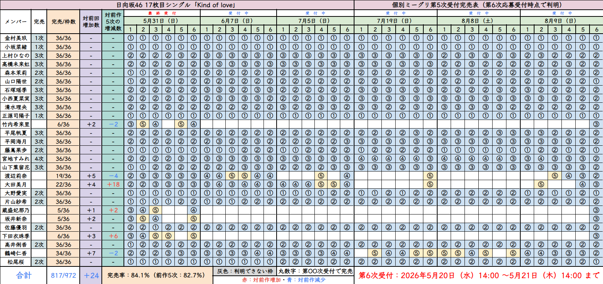Select member 高橋未来虹 in the name column

pyautogui.click(x=16, y=64)
